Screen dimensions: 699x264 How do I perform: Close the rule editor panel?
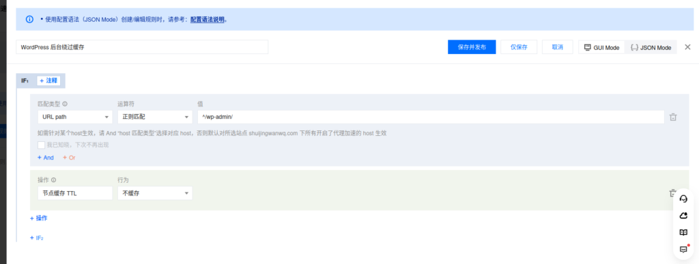click(x=688, y=47)
